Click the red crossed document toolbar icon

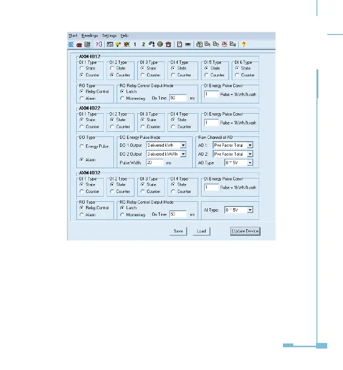pos(224,44)
